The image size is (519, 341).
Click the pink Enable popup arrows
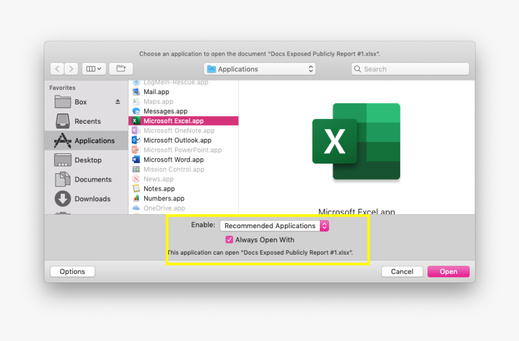point(325,226)
